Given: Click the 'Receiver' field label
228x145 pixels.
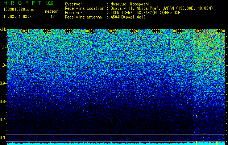Looking at the screenshot, I should [74, 13].
